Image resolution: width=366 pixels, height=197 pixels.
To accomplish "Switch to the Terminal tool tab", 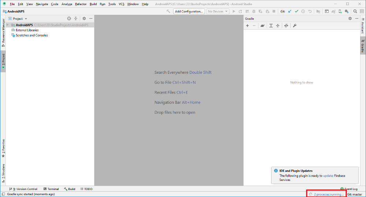I will (51, 189).
